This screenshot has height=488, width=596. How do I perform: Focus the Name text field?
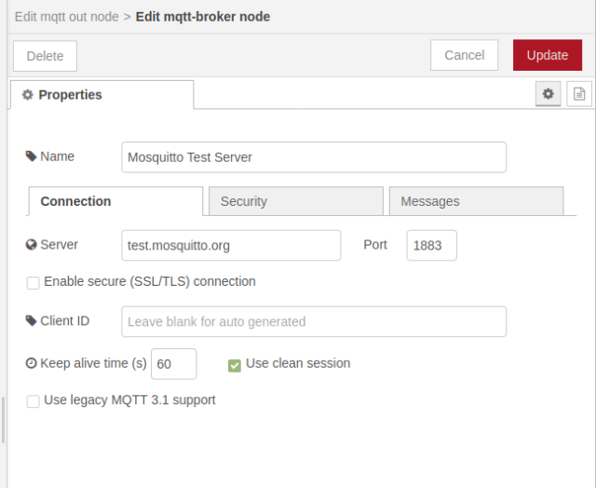314,157
